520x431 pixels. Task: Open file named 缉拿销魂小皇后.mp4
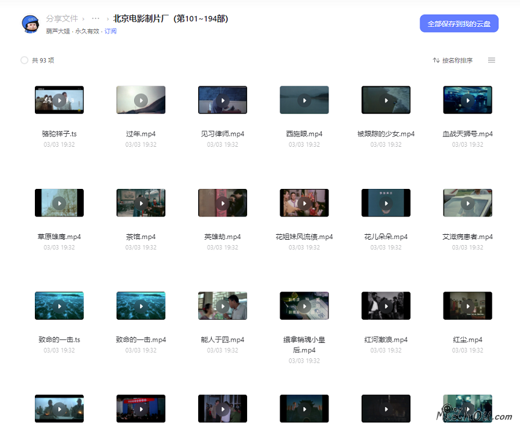tap(304, 306)
